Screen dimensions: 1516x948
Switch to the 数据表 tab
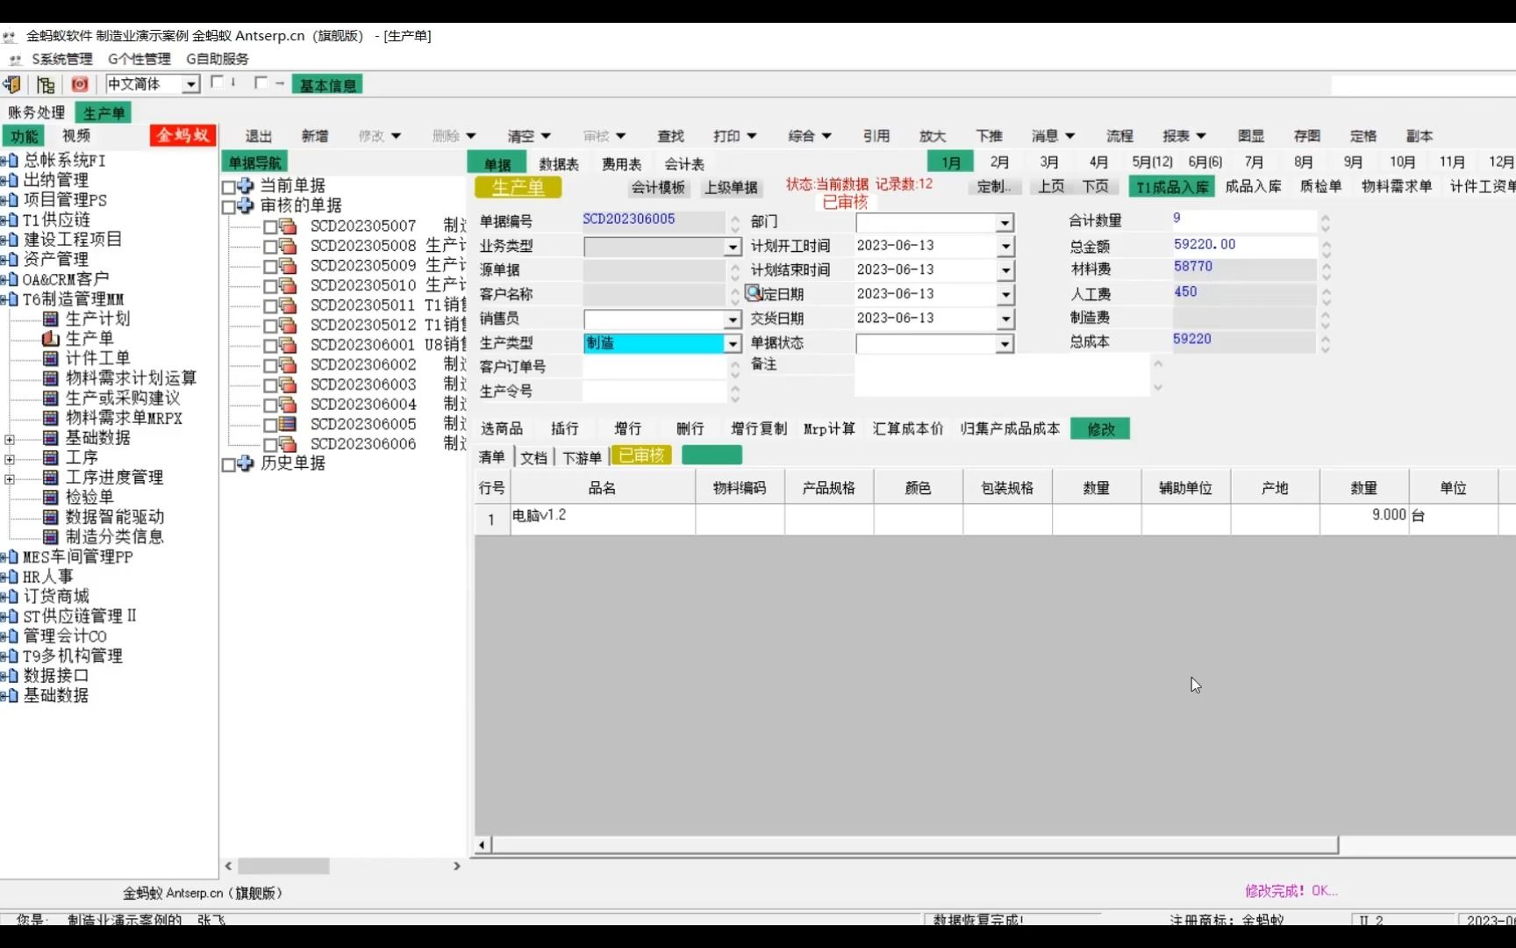pos(559,164)
